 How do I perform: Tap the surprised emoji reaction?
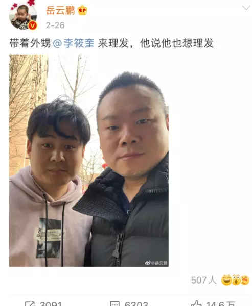pos(236,280)
